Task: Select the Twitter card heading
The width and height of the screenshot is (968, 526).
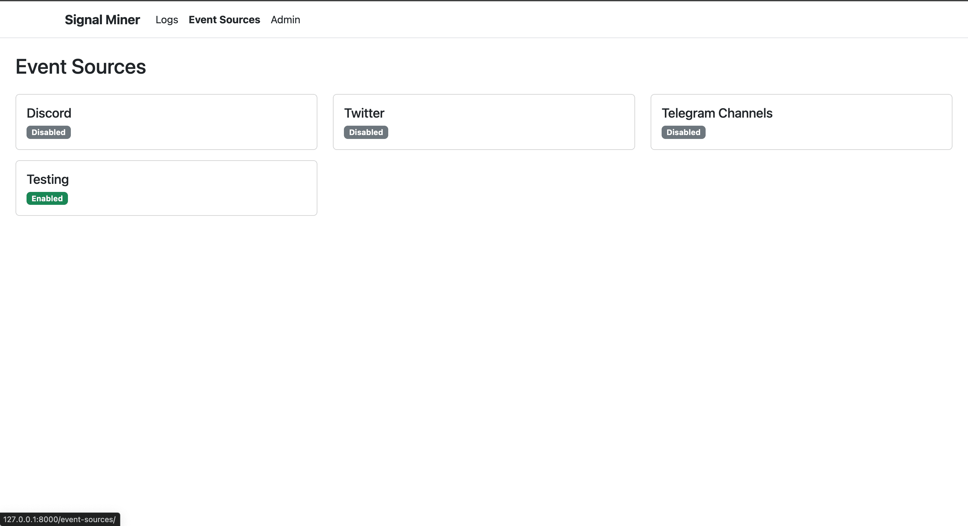Action: pyautogui.click(x=364, y=113)
